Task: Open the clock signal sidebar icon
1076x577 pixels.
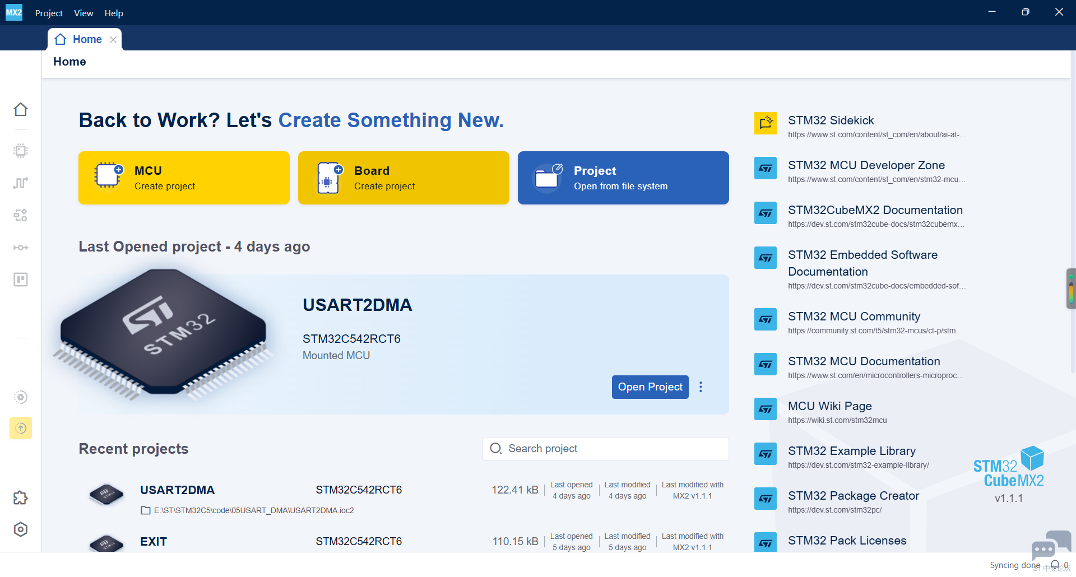Action: 21,183
